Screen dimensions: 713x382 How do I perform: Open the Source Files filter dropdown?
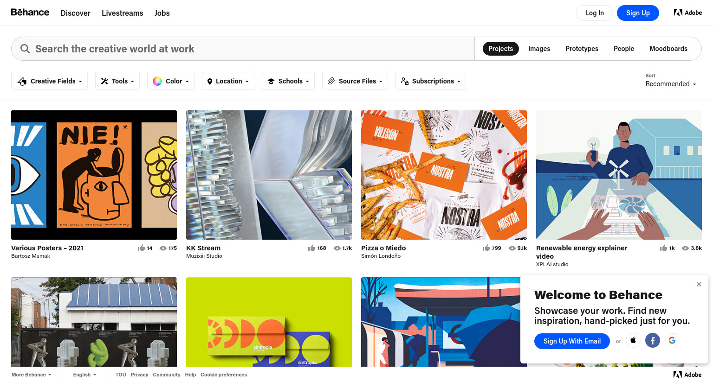point(355,81)
